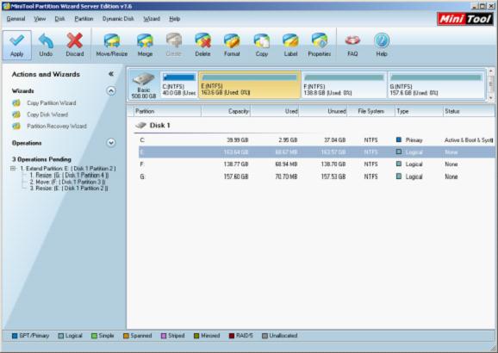Open the Partition menu

pos(84,19)
